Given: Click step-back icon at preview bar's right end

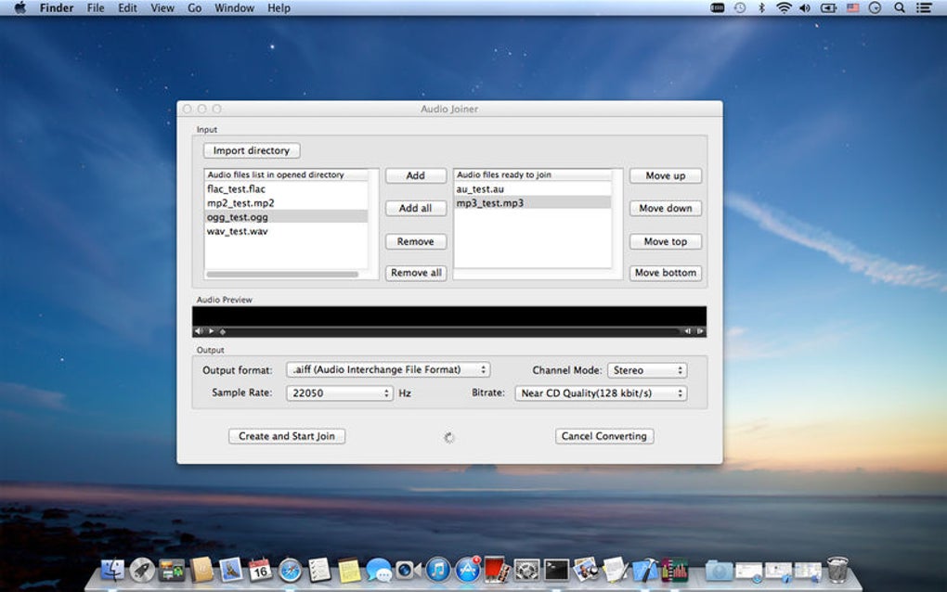Looking at the screenshot, I should [687, 331].
